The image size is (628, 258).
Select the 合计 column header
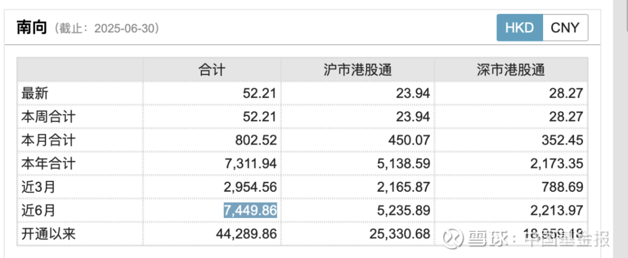pos(212,70)
